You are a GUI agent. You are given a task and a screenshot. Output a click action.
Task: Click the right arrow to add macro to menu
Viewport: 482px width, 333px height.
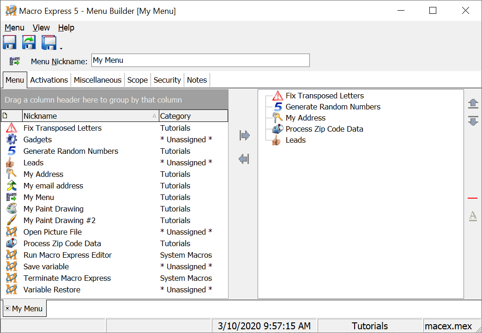click(x=244, y=135)
